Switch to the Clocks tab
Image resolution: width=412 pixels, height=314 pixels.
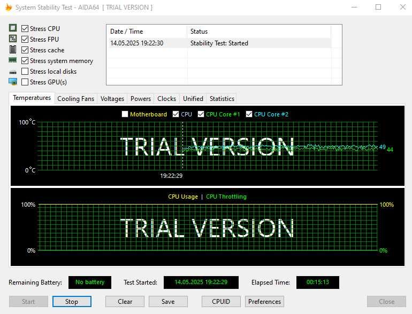tap(166, 99)
